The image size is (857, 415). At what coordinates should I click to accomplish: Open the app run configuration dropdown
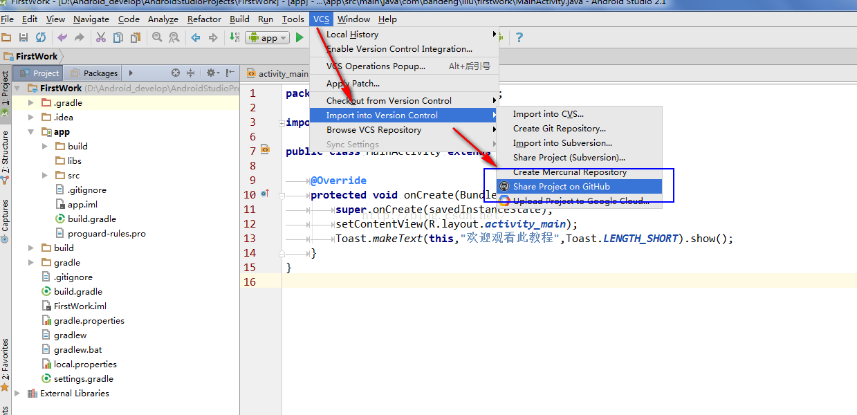[268, 38]
